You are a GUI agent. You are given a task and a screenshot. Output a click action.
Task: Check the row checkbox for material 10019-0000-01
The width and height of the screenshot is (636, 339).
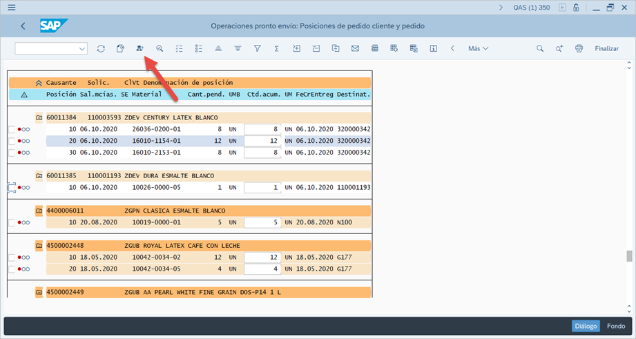(12, 222)
